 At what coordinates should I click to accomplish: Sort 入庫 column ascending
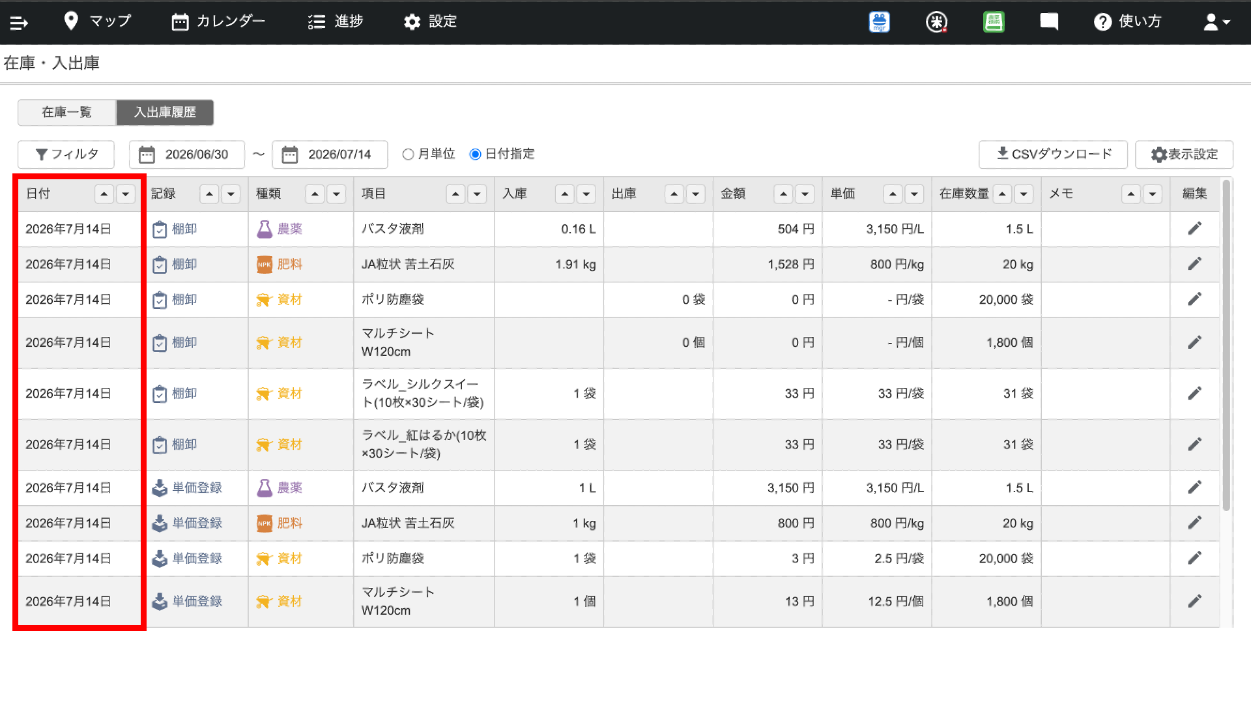pyautogui.click(x=565, y=194)
